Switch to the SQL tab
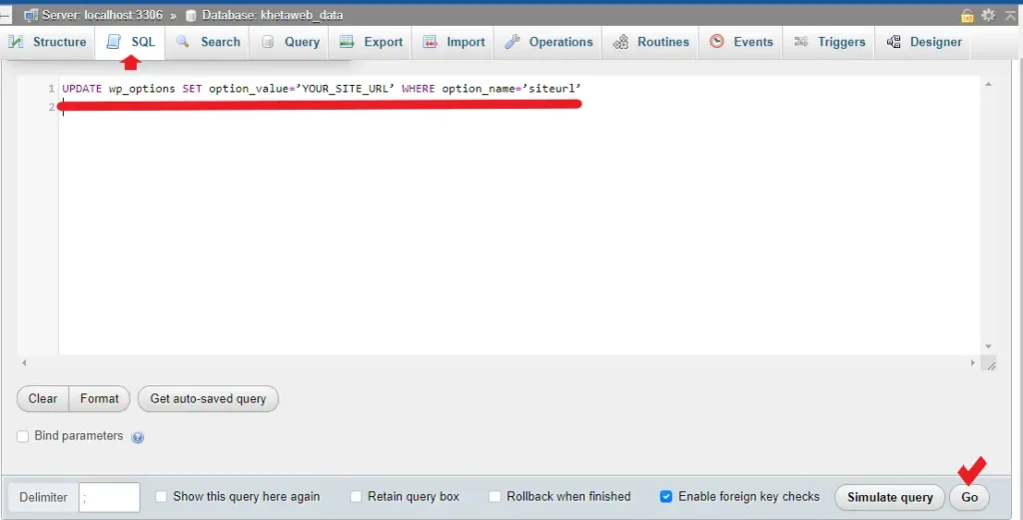This screenshot has height=520, width=1023. pyautogui.click(x=130, y=42)
